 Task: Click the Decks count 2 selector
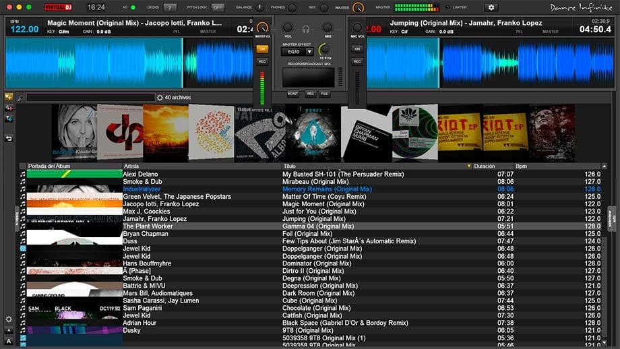[x=170, y=7]
